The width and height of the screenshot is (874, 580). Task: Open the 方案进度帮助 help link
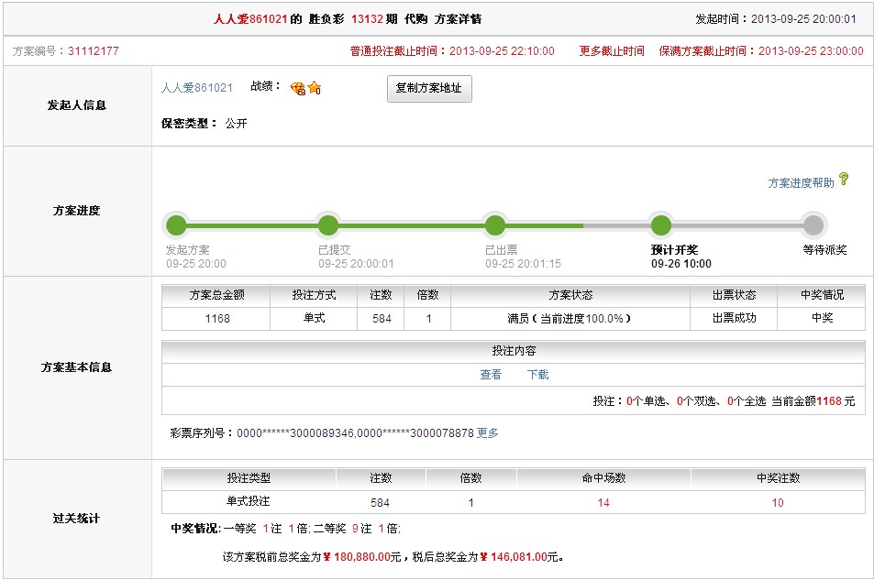click(801, 183)
